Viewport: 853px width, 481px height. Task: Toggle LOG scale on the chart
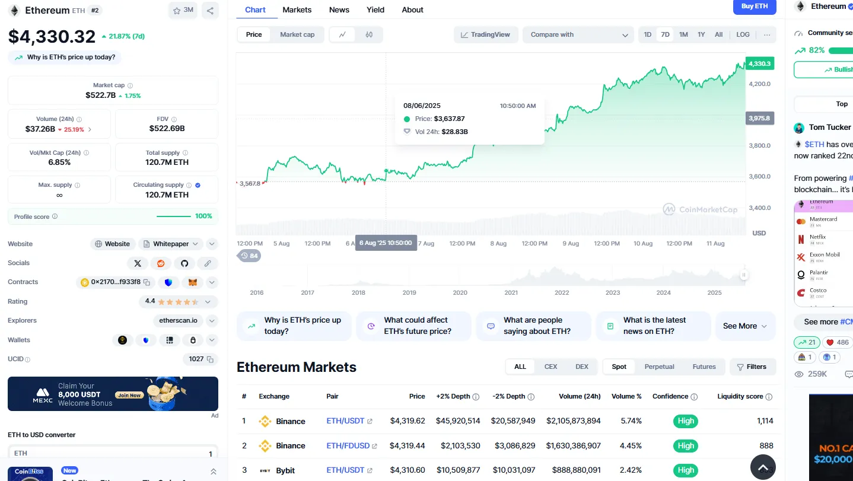743,34
